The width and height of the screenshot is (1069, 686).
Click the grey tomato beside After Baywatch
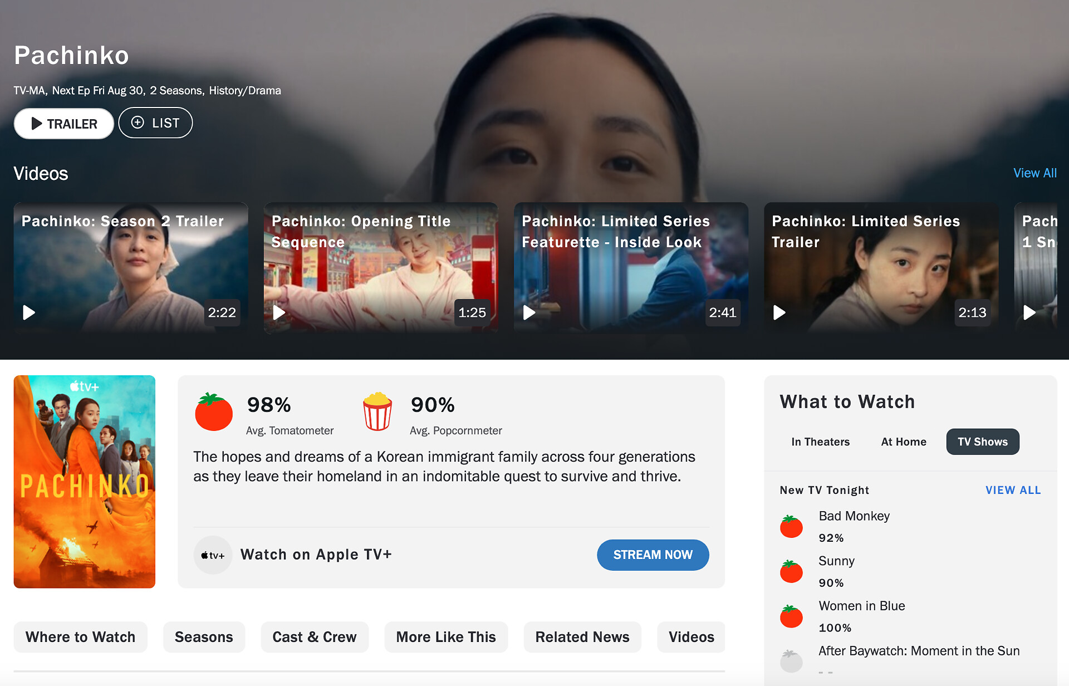pos(791,661)
